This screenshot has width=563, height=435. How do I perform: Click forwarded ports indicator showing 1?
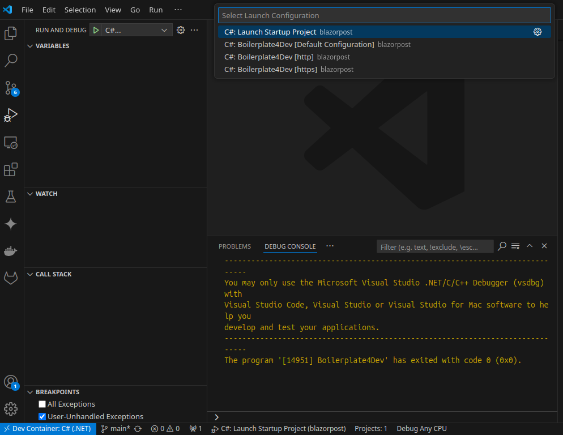coord(195,429)
